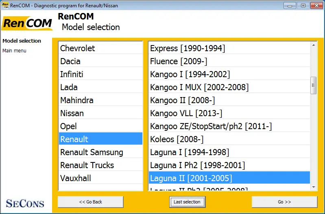Click the Go >> button
Viewport: 325px width, 214px height.
click(284, 202)
